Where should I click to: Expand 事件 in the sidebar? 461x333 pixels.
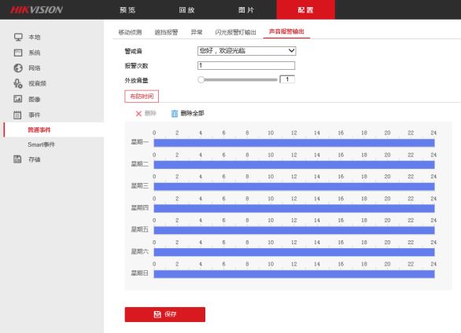(x=35, y=115)
